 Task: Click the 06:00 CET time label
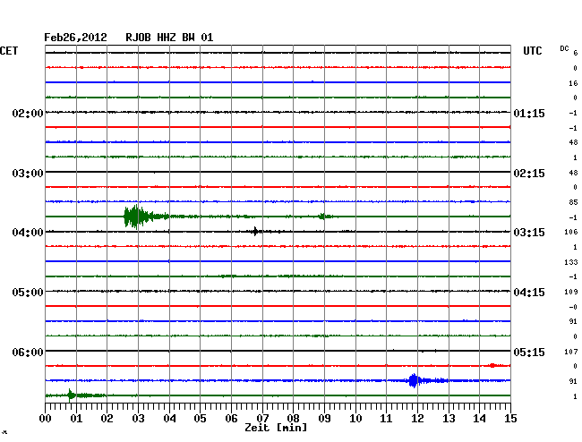coord(28,352)
